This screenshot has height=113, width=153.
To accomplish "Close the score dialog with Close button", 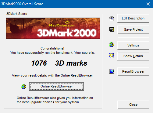I will (133, 105).
